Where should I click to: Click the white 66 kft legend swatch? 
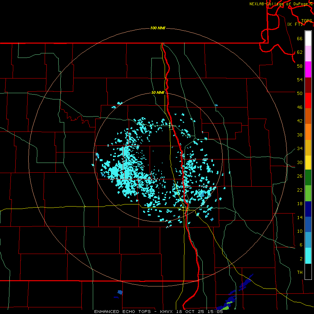pos(308,38)
